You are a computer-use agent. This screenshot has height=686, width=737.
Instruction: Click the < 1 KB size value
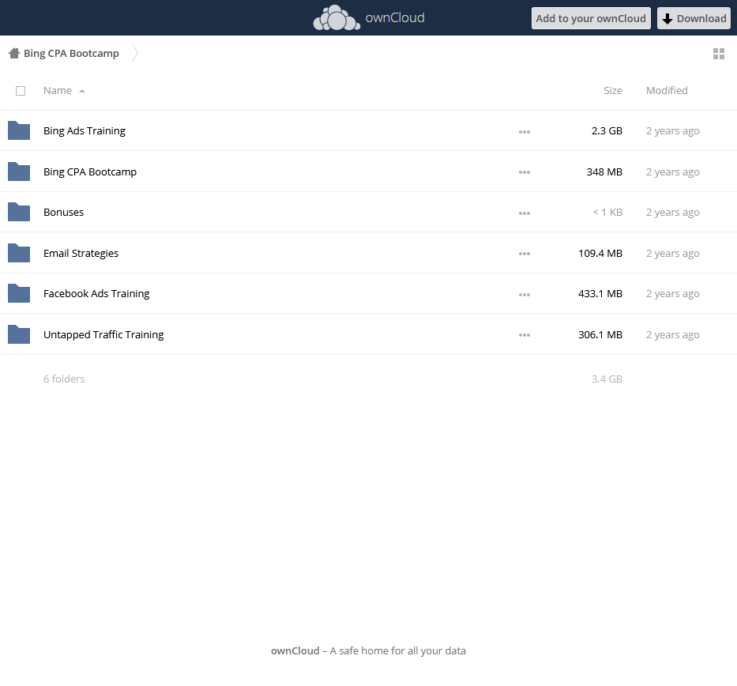607,212
